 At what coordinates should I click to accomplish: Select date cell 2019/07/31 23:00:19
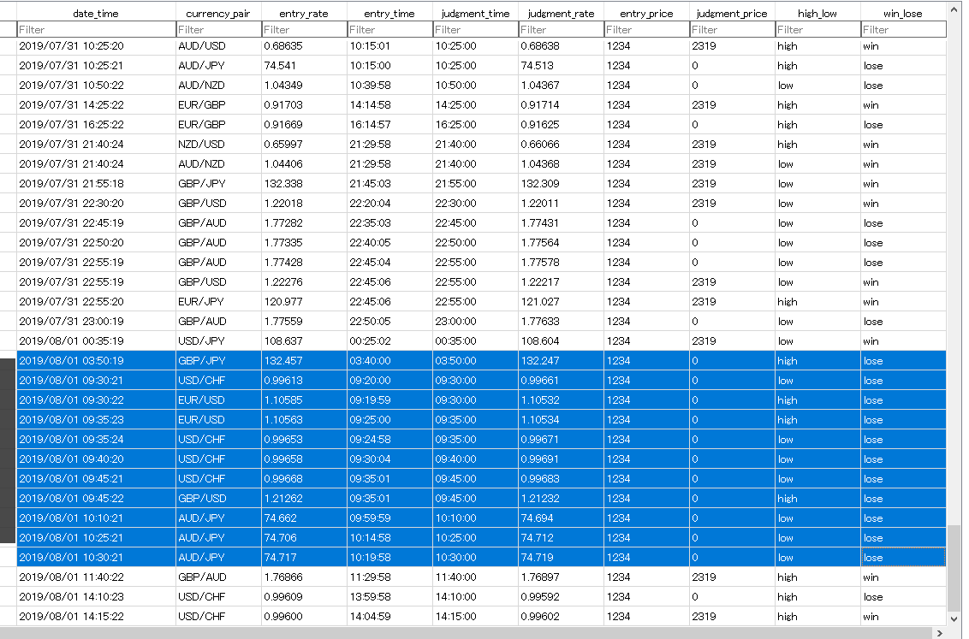pyautogui.click(x=96, y=322)
